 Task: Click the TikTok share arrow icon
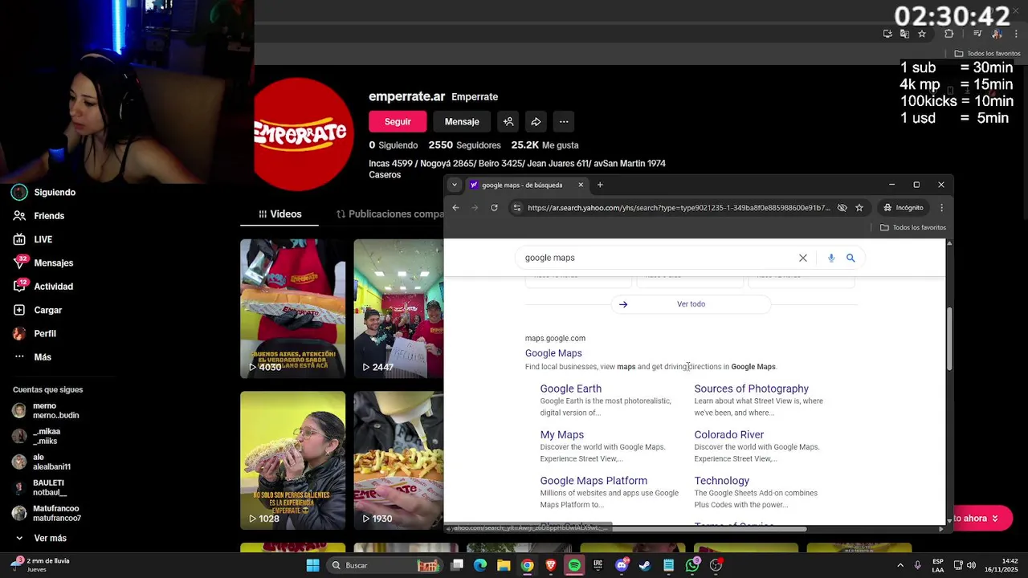click(536, 122)
